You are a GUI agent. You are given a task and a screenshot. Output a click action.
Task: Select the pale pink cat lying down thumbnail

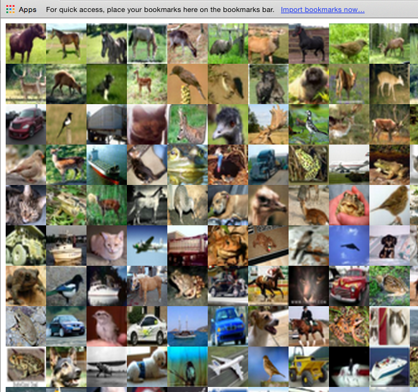point(107,246)
